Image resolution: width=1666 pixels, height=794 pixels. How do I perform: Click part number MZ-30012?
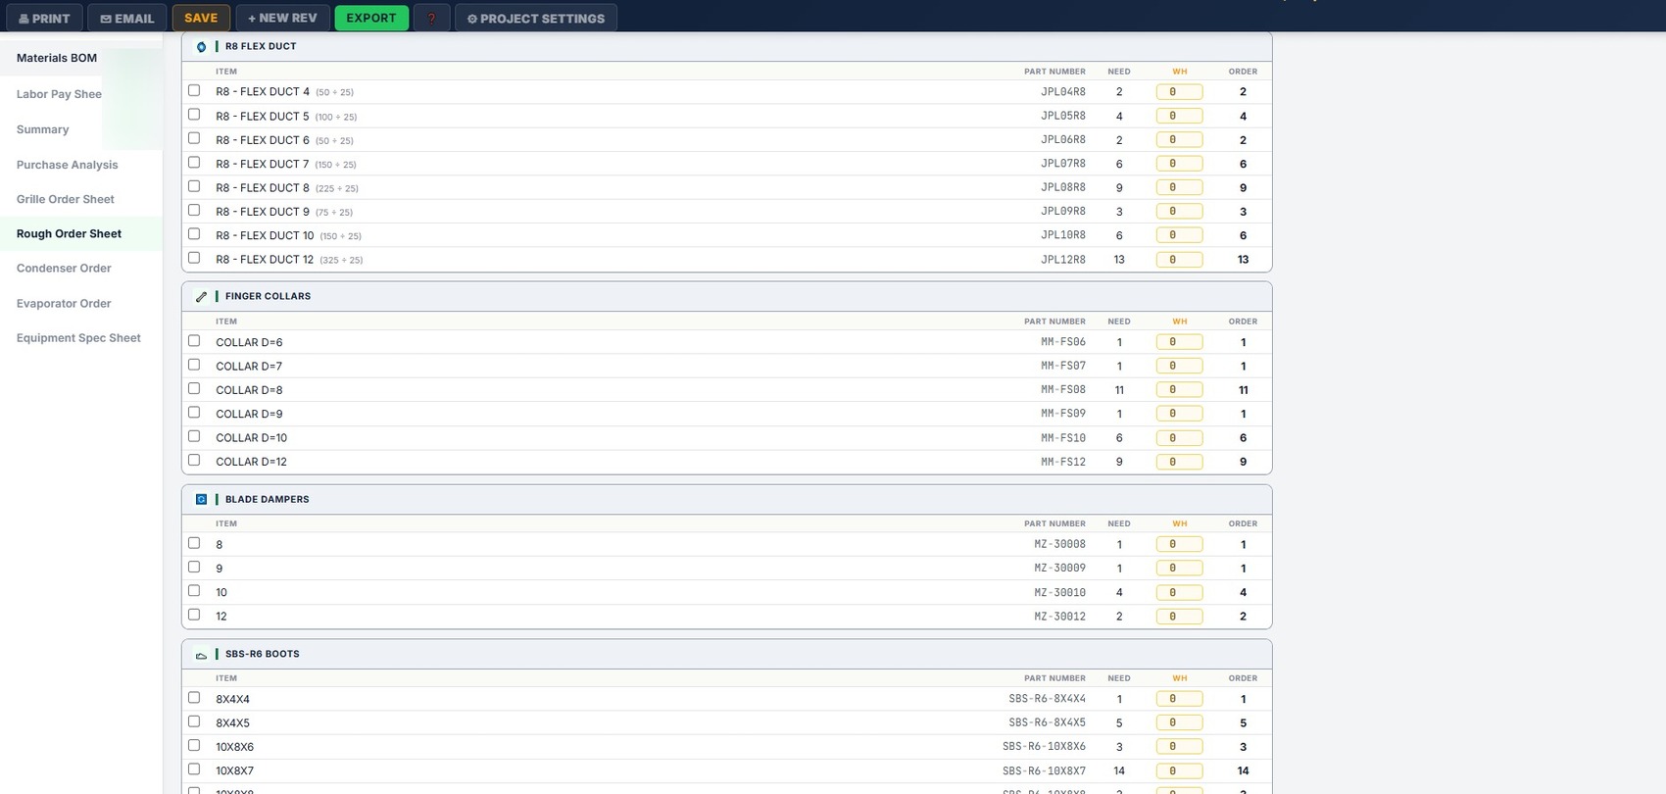tap(1060, 617)
